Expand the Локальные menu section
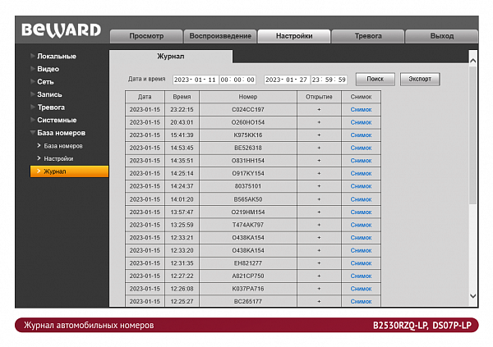Screen dimensions: 493x347 (56, 57)
